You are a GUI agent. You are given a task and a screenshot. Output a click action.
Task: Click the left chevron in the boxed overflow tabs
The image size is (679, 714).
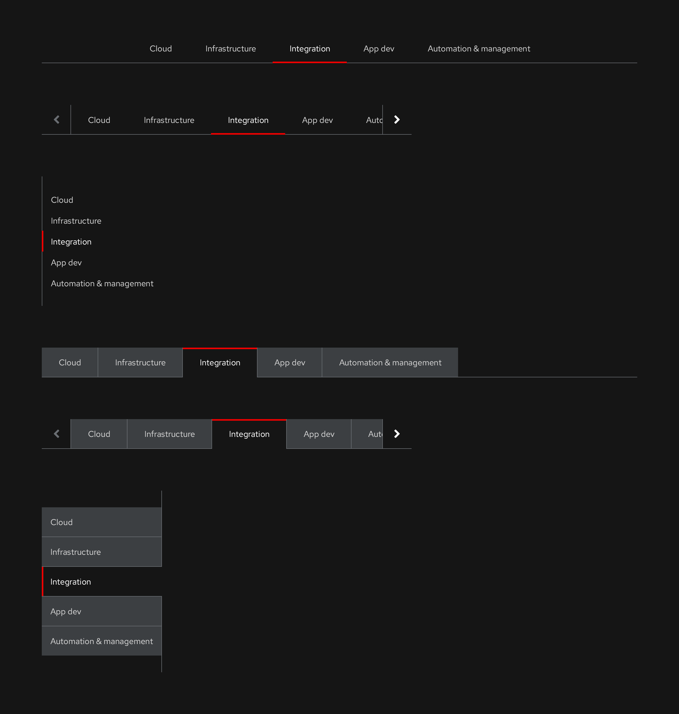[x=57, y=434]
